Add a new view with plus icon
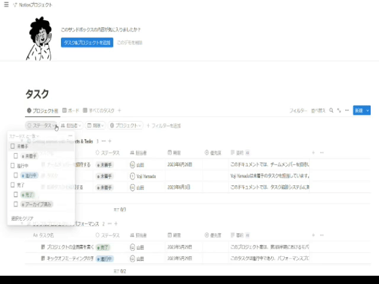379x284 pixels. tap(120, 111)
